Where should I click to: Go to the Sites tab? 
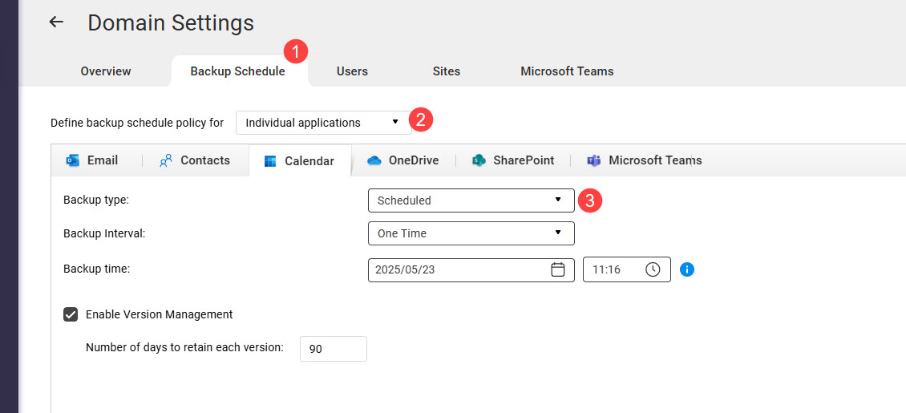click(x=447, y=71)
